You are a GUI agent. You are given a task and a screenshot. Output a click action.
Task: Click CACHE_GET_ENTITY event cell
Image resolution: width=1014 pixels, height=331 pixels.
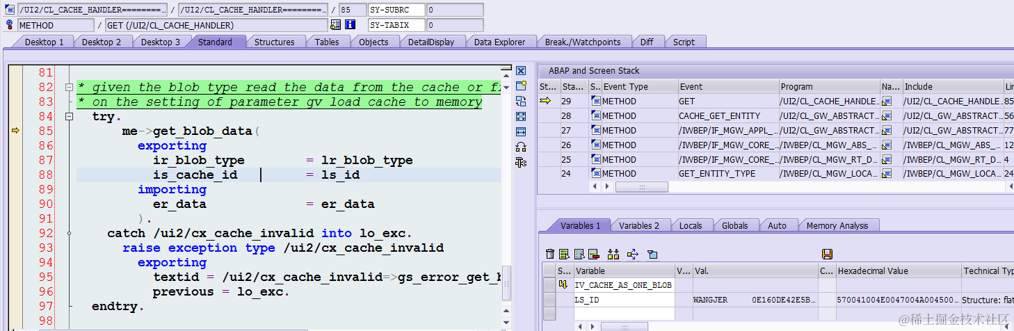coord(727,115)
